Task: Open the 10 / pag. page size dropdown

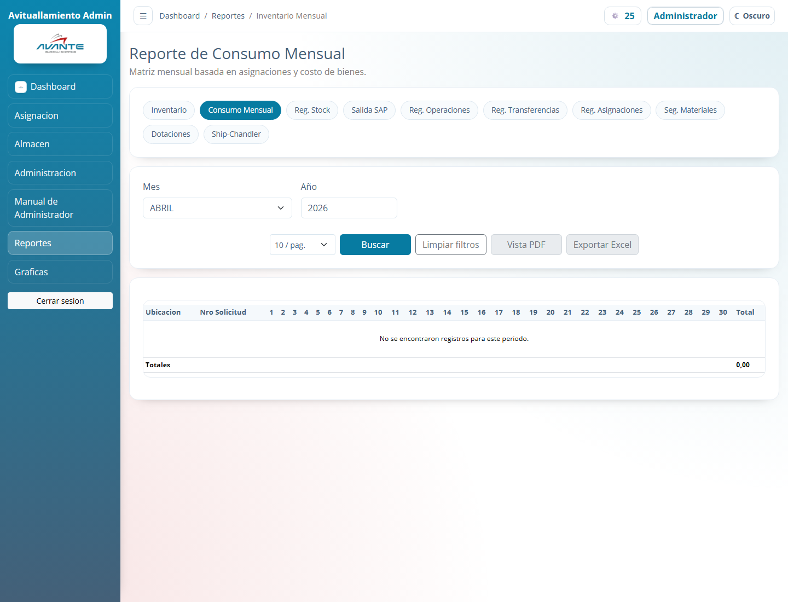Action: (x=302, y=245)
